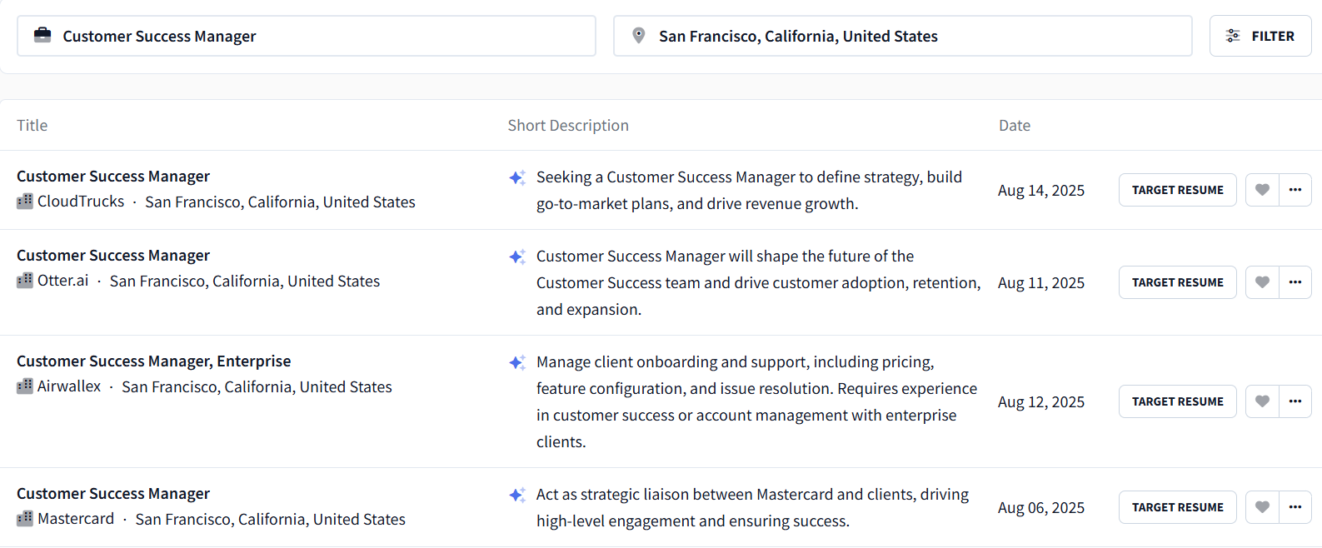The height and width of the screenshot is (548, 1322).
Task: Click the sparkle icon on Airwallex description
Action: (x=517, y=362)
